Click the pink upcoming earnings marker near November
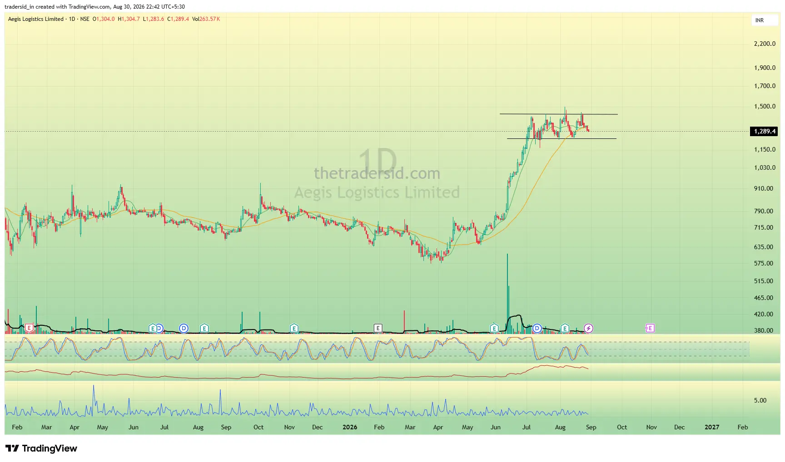The image size is (785, 462). tap(650, 328)
